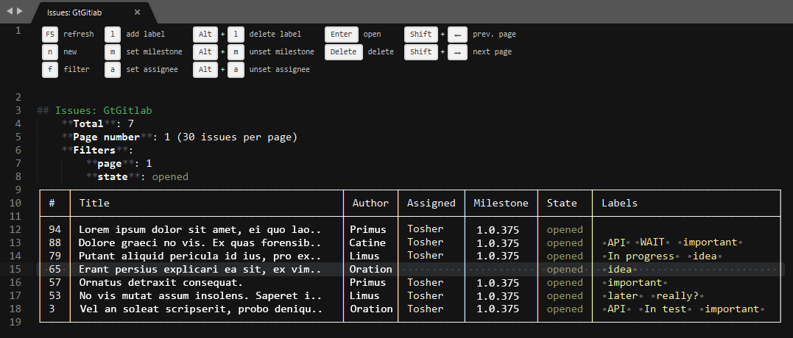Click Alt key beside unset milestone

[x=205, y=52]
